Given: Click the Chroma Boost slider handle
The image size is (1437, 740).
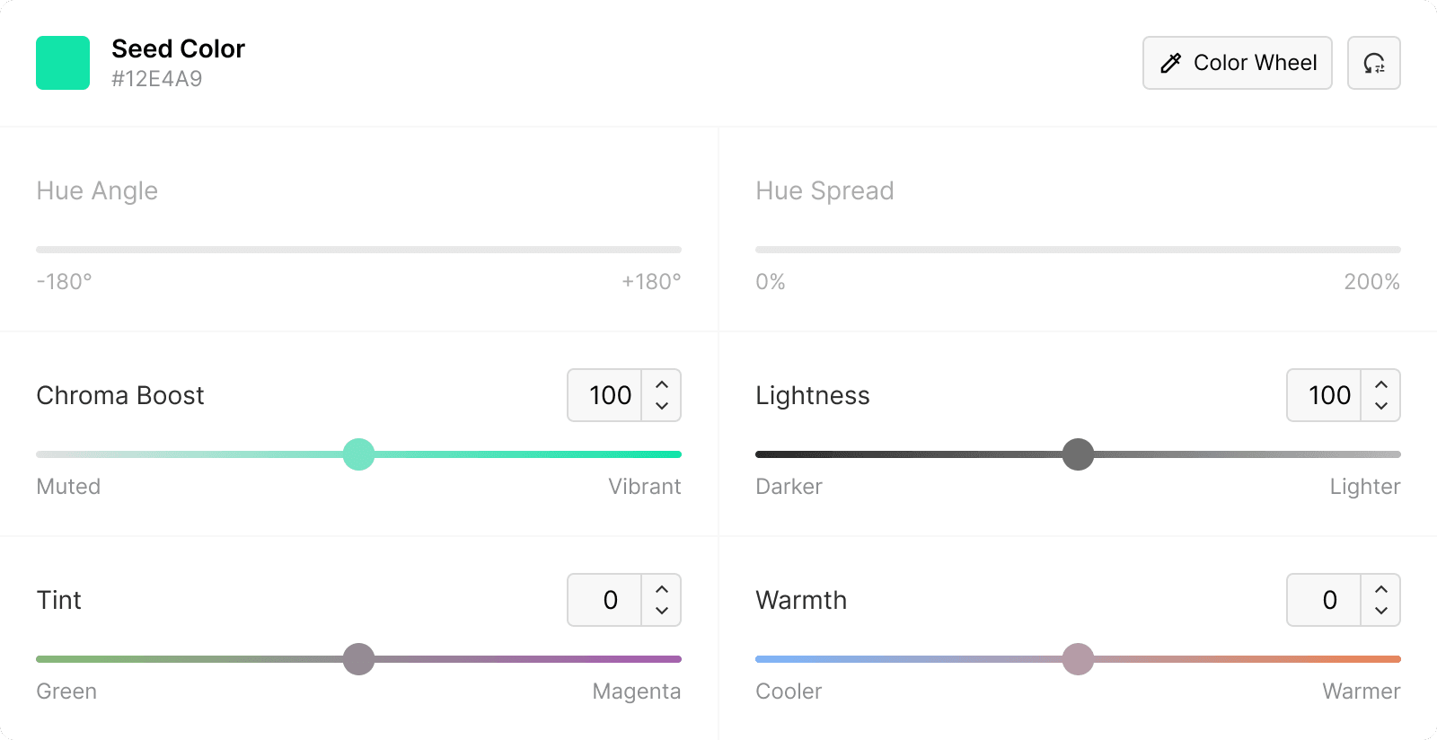Looking at the screenshot, I should click(359, 454).
